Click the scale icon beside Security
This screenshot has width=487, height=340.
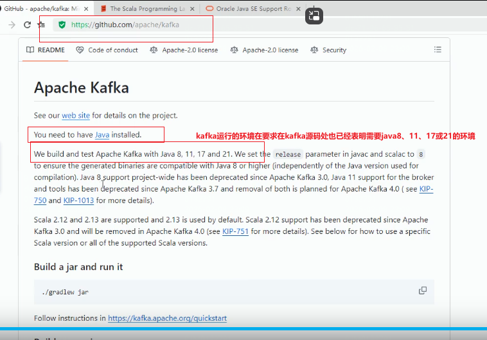point(314,49)
